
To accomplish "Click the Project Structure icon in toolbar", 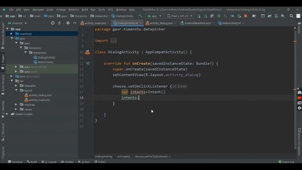I will click(x=254, y=16).
